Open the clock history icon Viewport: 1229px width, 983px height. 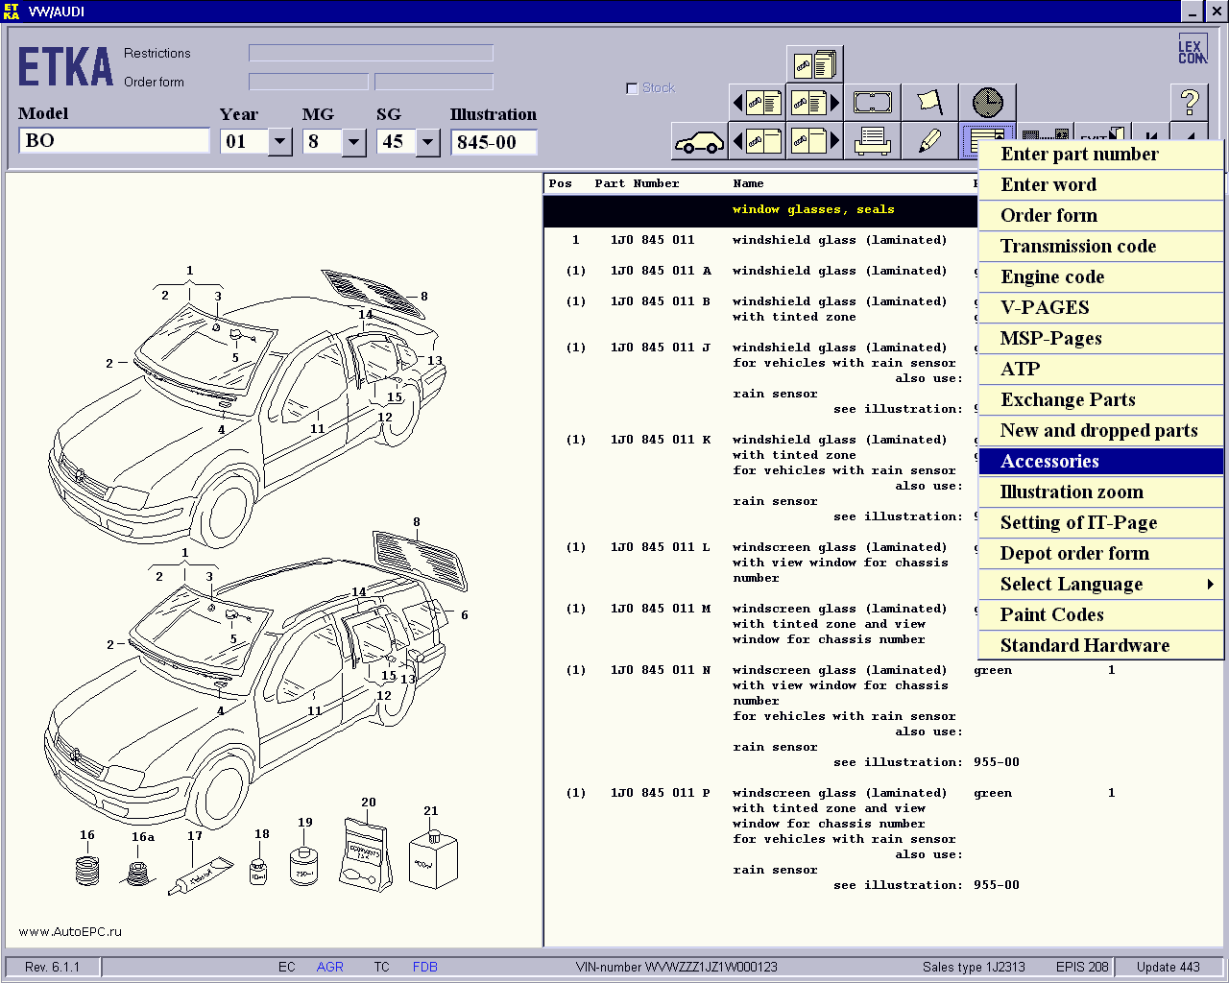987,103
